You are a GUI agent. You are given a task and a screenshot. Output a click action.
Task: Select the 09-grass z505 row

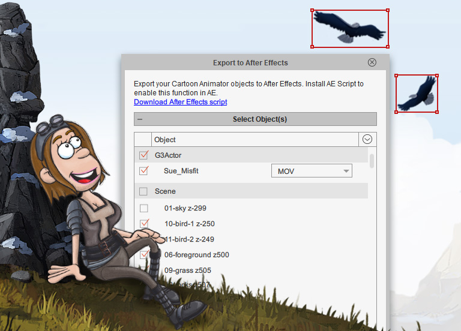187,270
